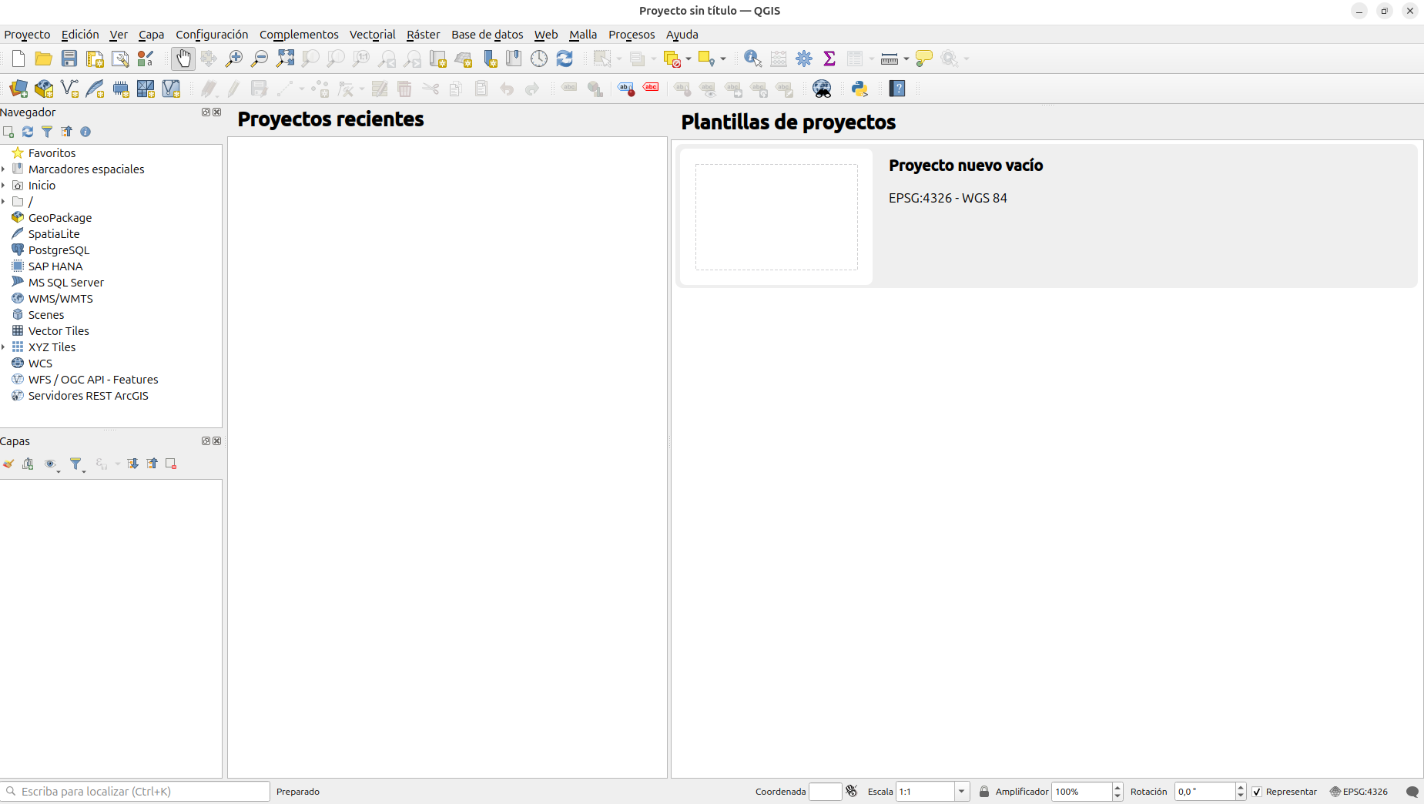Click the Show Map Tips icon
Screen dimensions: 1424x804
pyautogui.click(x=924, y=59)
